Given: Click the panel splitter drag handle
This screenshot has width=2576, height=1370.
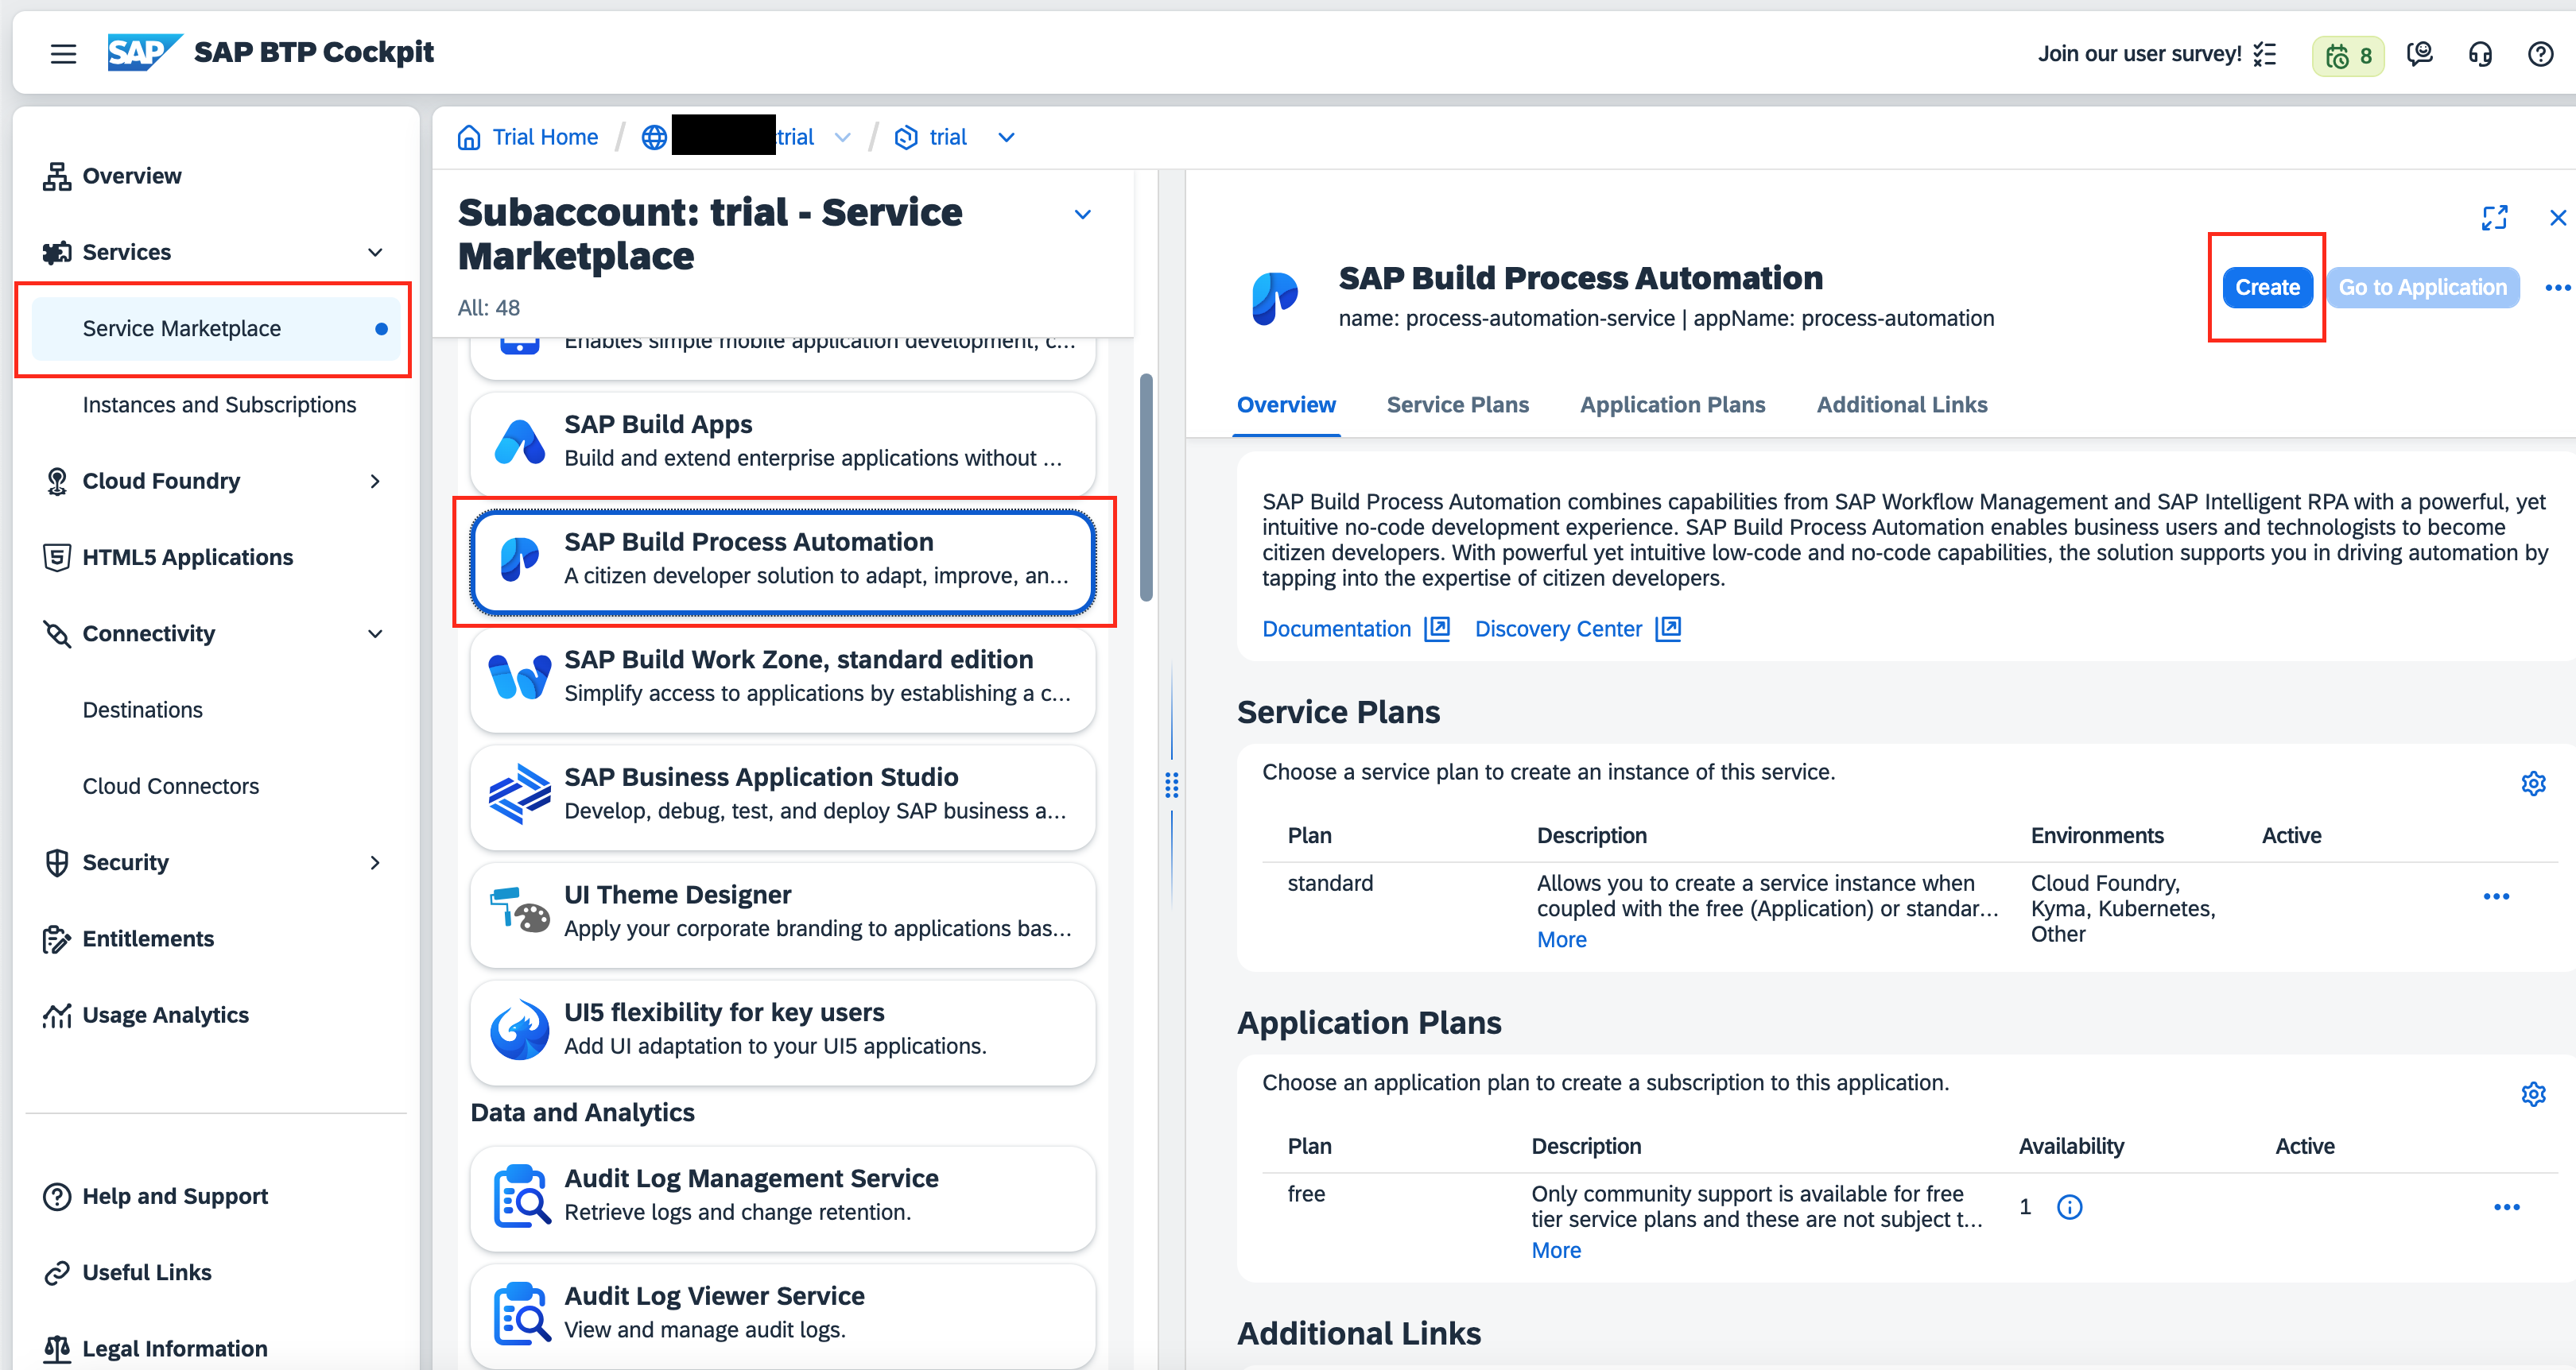Looking at the screenshot, I should (1171, 785).
